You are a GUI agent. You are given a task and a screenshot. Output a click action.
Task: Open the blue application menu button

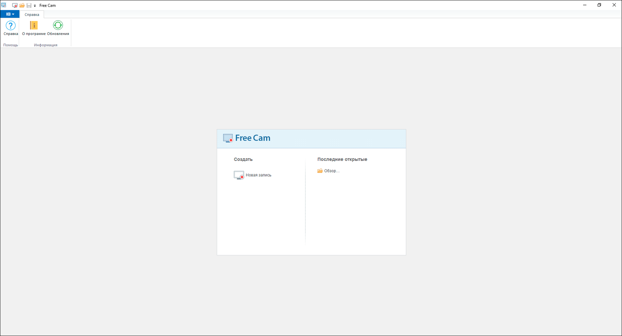tap(10, 14)
